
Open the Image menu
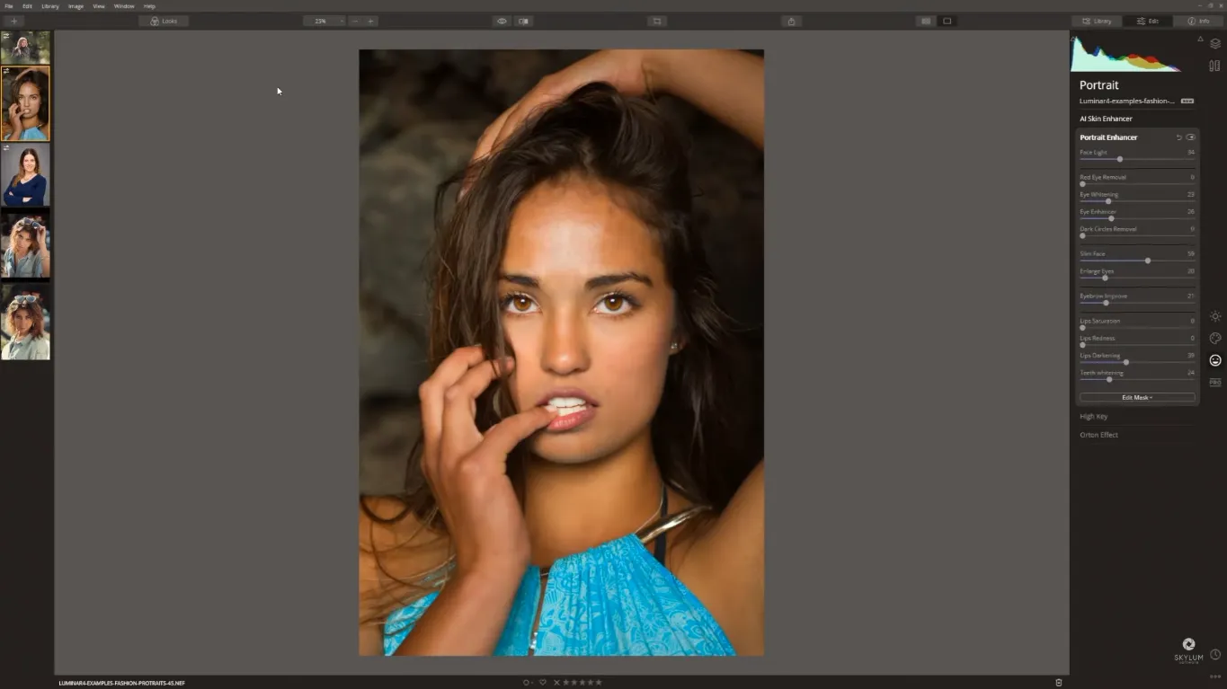76,6
